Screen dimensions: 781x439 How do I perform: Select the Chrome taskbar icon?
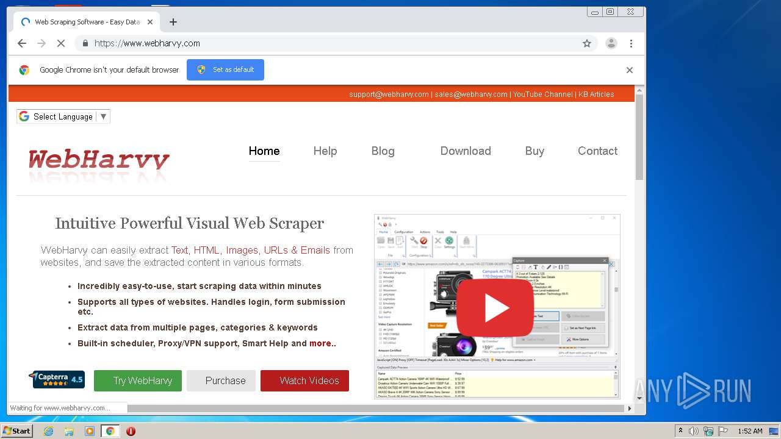(110, 431)
